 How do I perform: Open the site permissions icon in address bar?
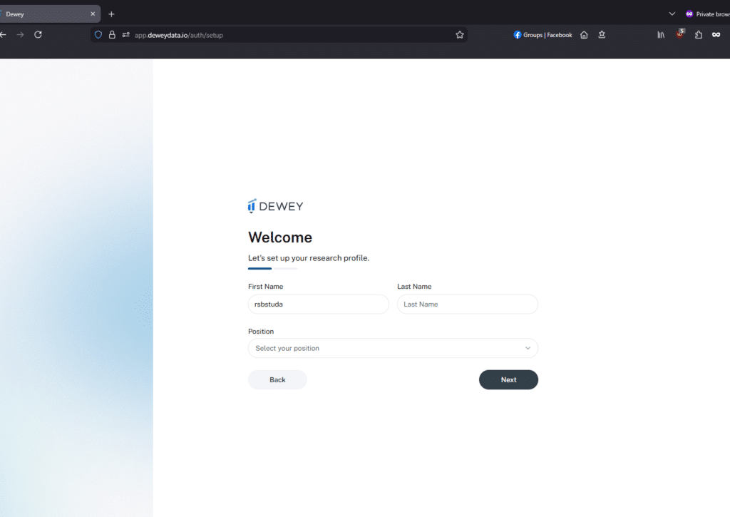click(125, 34)
